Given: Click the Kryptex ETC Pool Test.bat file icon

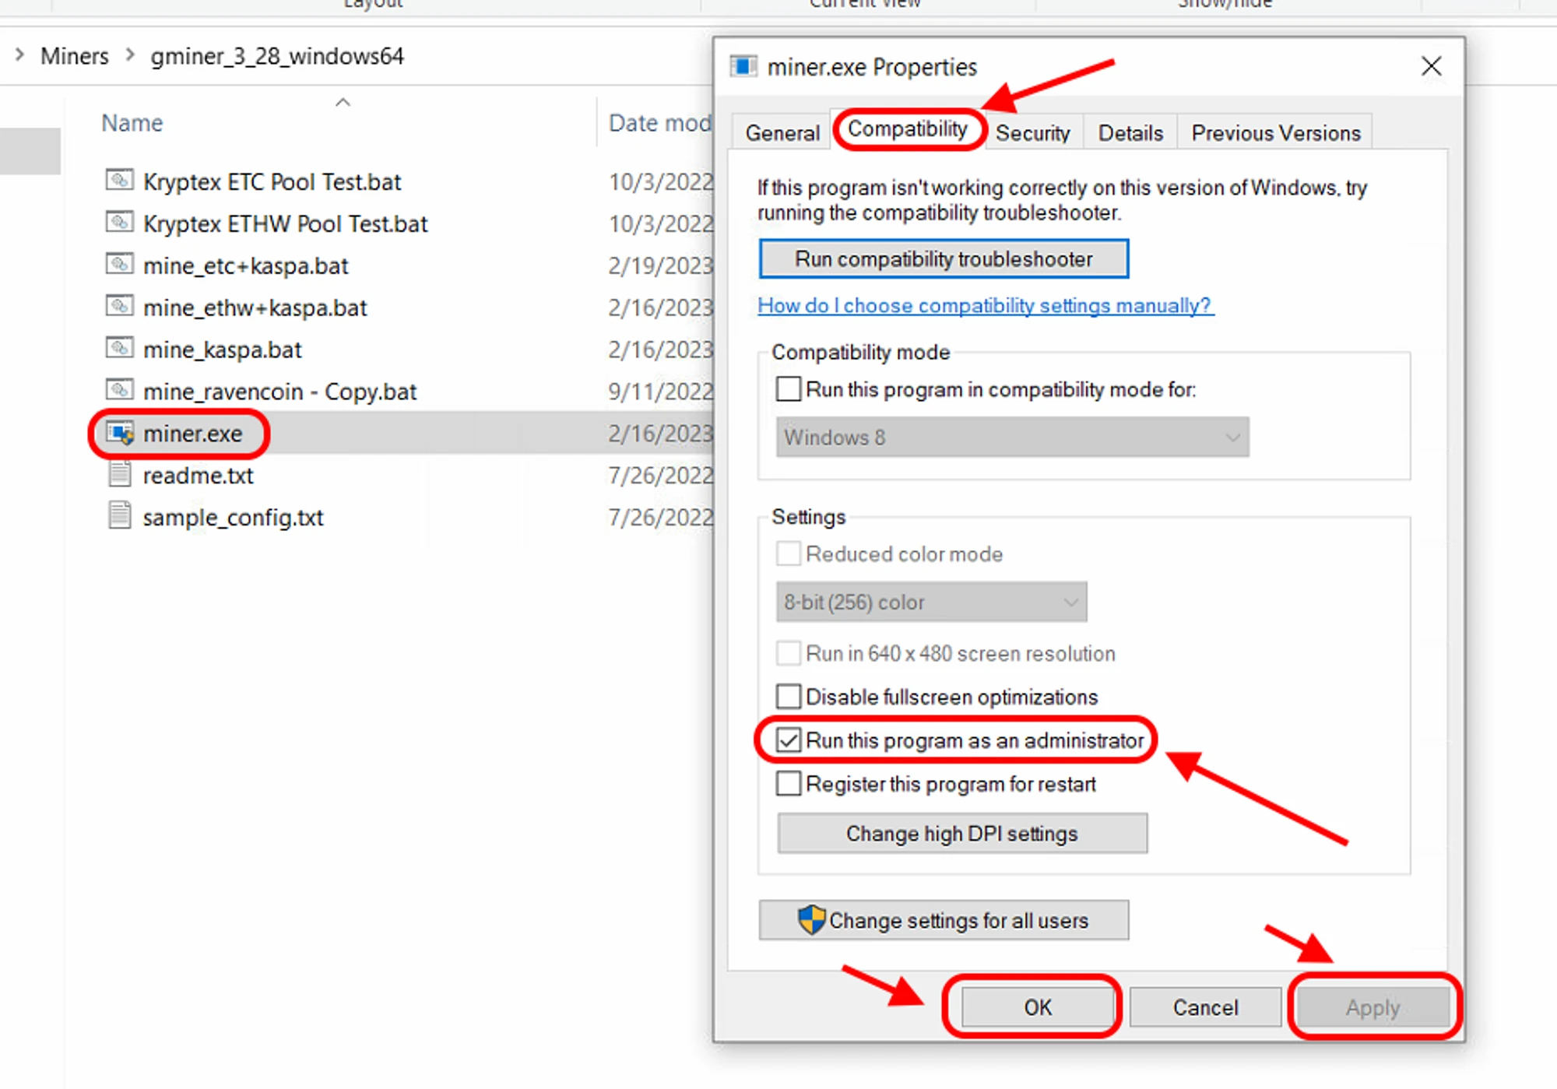Looking at the screenshot, I should pos(119,181).
